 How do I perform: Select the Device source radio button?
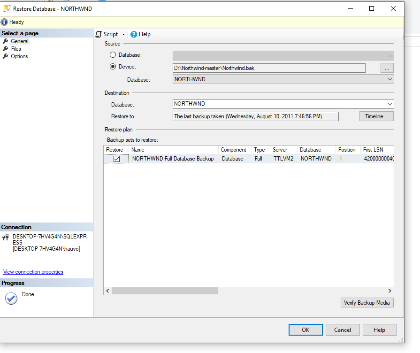113,67
